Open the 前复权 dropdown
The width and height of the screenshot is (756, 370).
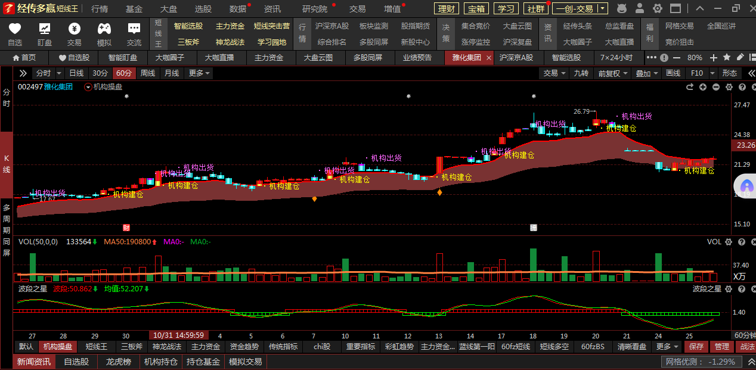pos(614,73)
